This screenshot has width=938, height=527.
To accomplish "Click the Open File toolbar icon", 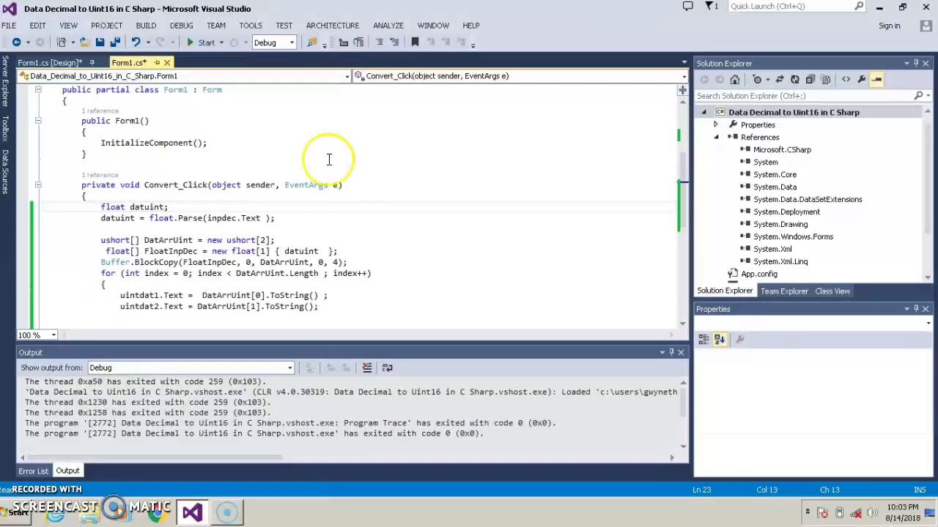I will [84, 42].
